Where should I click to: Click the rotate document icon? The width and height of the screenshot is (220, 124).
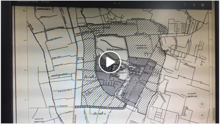pyautogui.click(x=185, y=5)
